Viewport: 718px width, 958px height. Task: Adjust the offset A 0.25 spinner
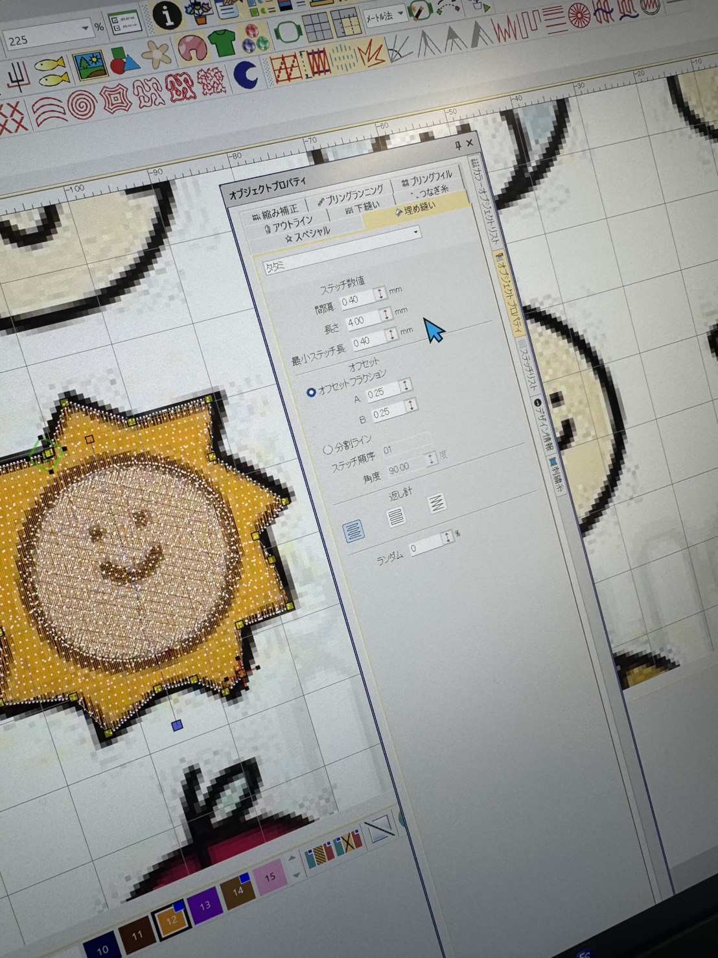coord(405,386)
